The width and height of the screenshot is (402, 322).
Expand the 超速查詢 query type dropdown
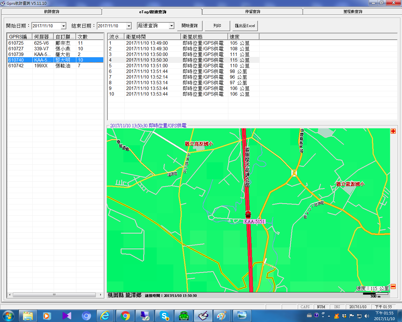point(171,26)
